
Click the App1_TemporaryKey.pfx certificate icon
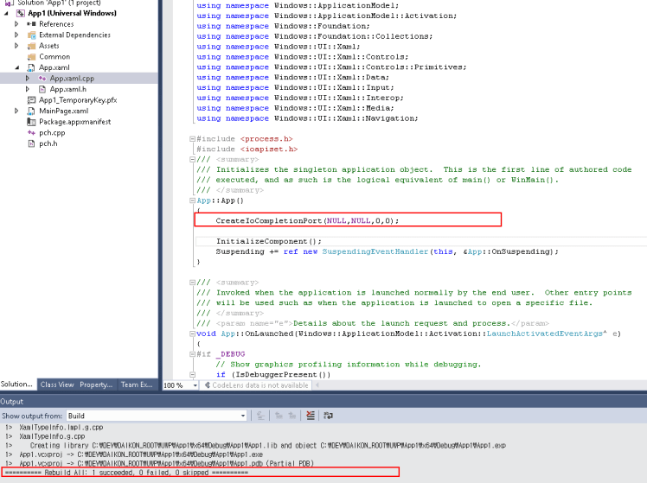click(31, 100)
